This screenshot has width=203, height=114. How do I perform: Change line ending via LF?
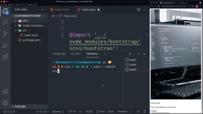click(x=81, y=111)
